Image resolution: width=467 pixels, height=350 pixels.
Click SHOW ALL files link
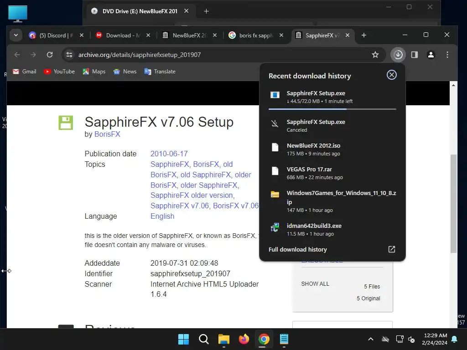pyautogui.click(x=315, y=283)
